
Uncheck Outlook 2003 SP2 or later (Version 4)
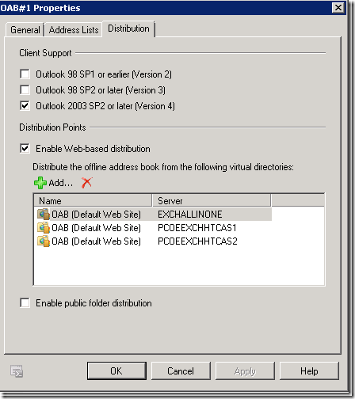point(25,106)
